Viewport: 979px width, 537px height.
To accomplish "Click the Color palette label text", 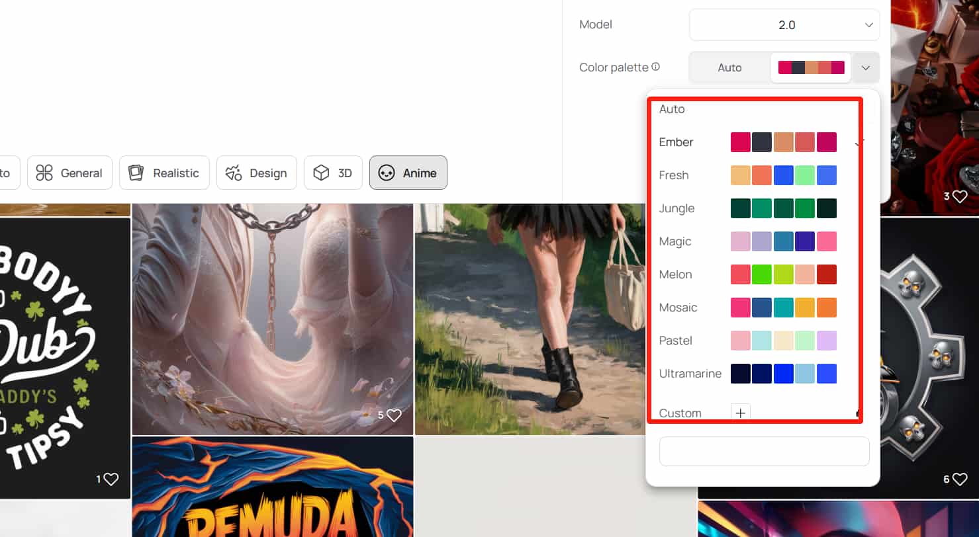I will (x=614, y=67).
